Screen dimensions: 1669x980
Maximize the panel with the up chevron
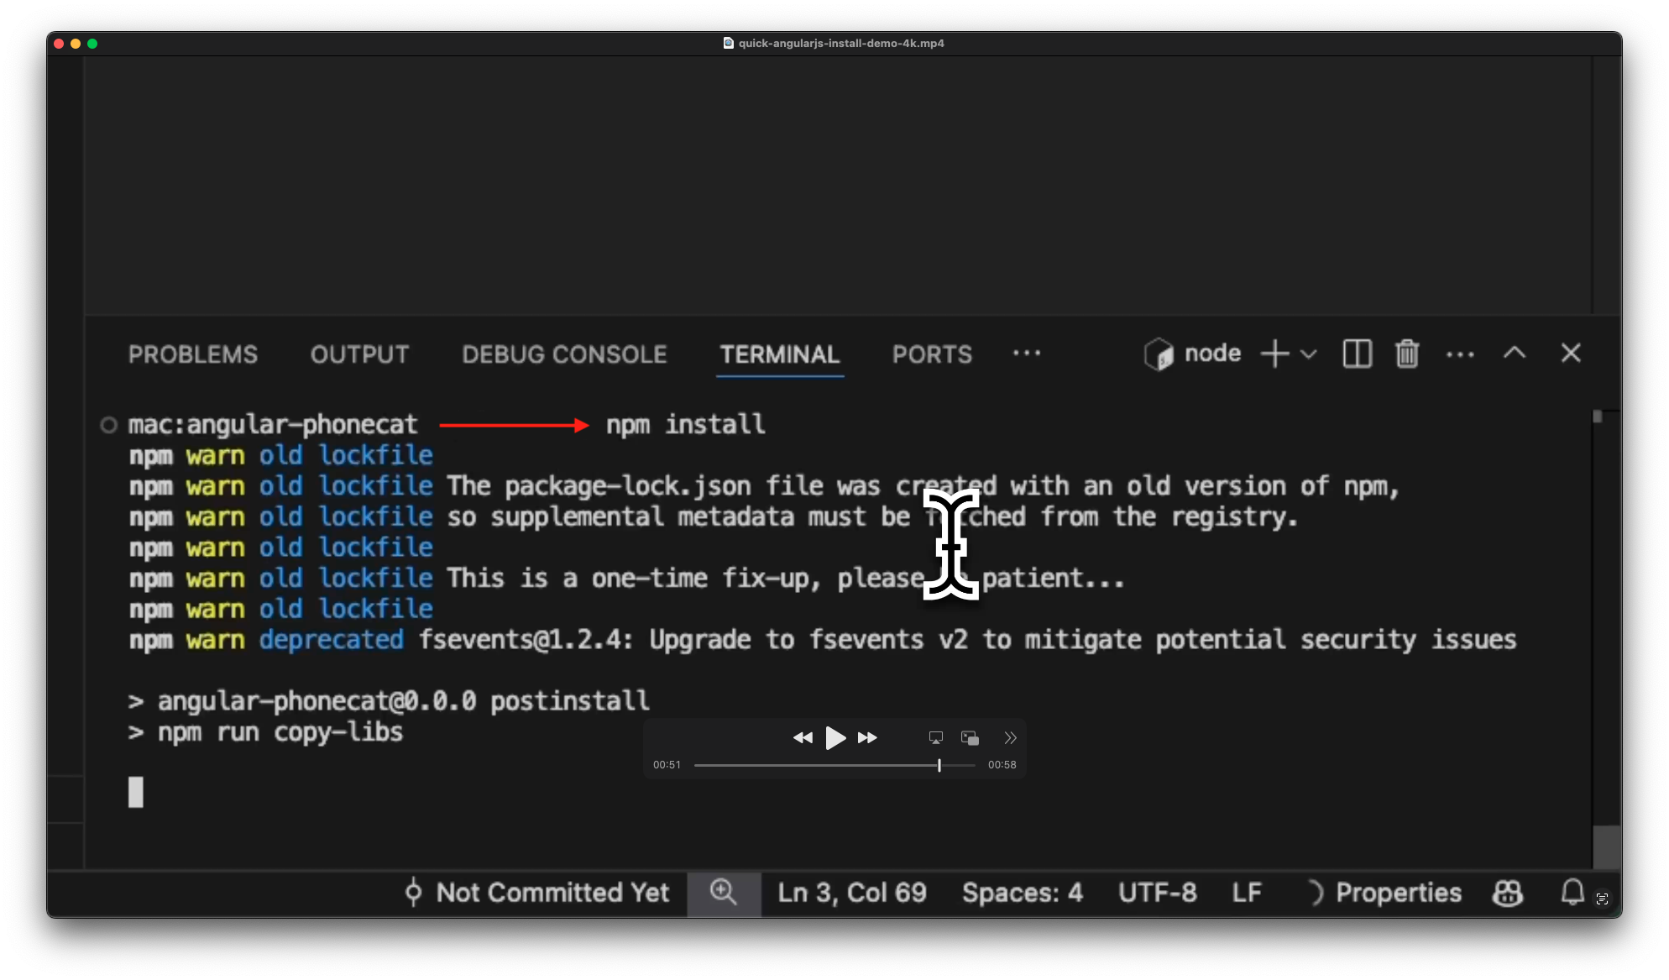point(1515,354)
